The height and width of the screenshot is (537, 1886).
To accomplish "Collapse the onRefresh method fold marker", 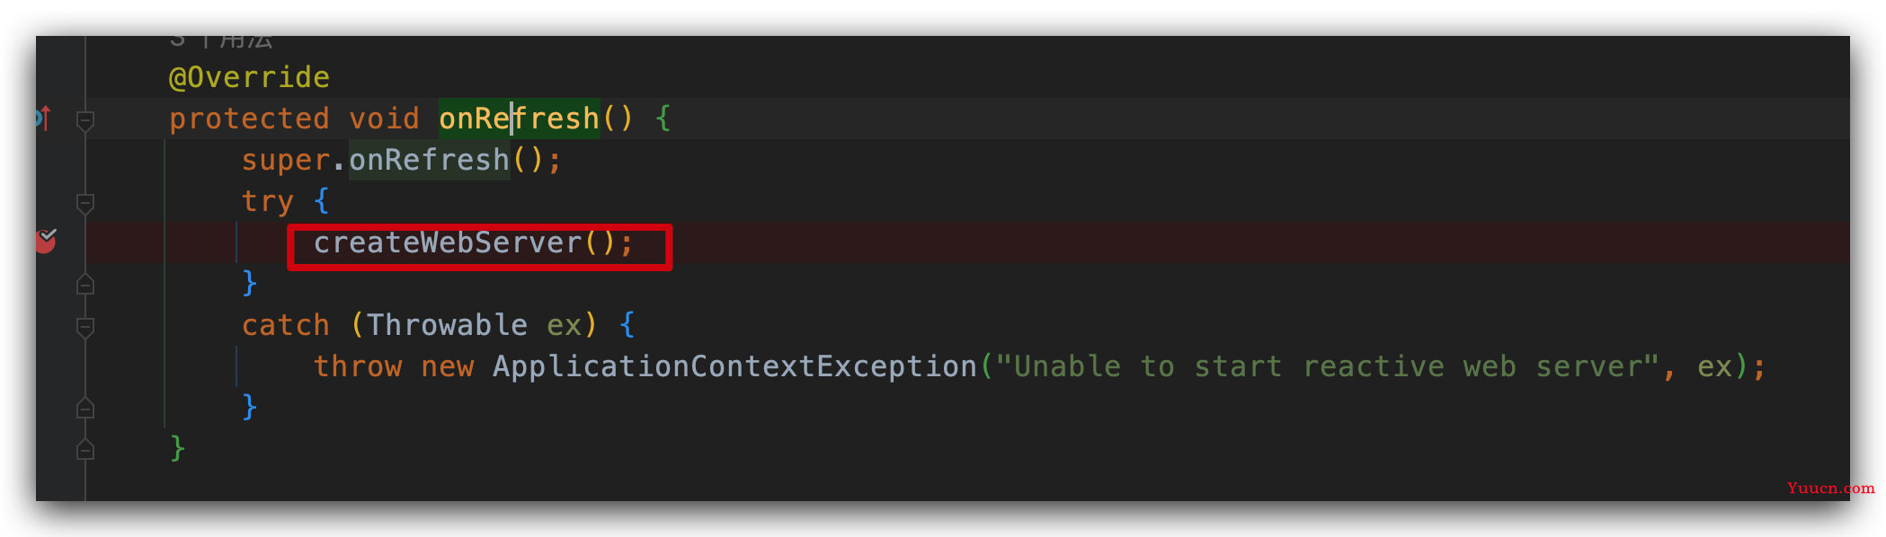I will [x=85, y=120].
